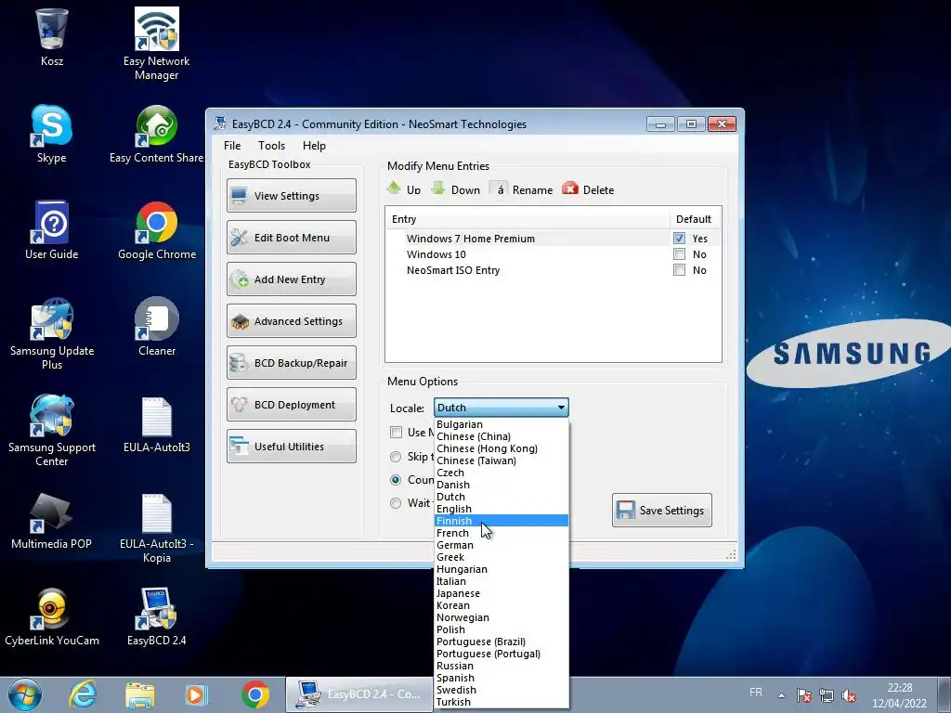This screenshot has width=951, height=713.
Task: Select the Skip boot menu radio button
Action: (x=396, y=457)
